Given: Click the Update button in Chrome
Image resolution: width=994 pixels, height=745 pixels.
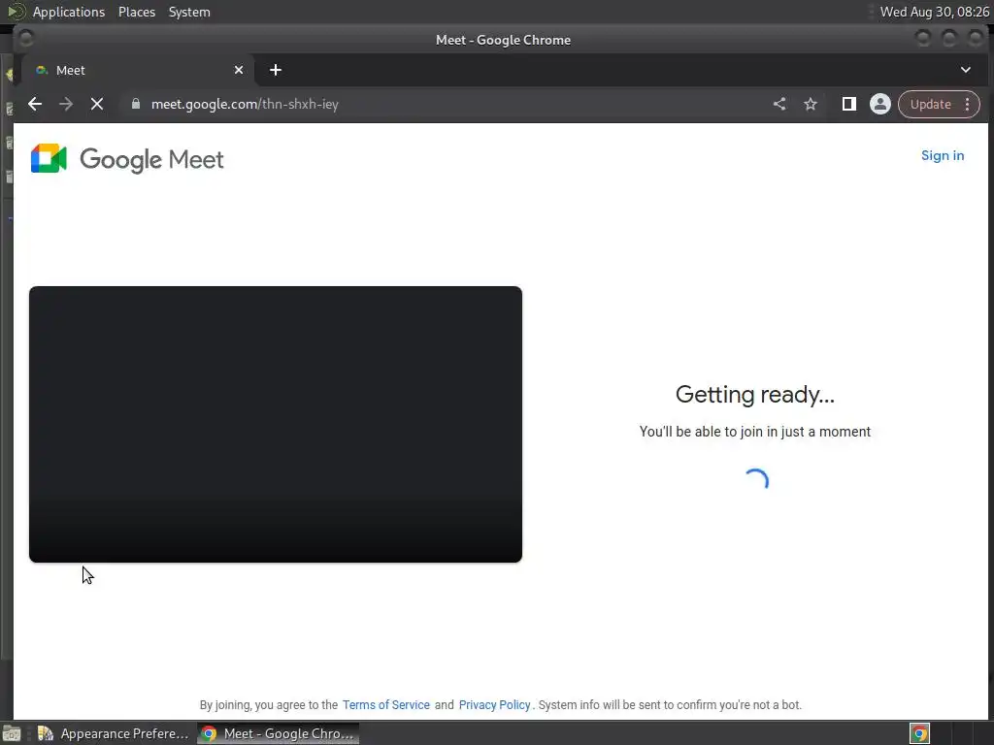Looking at the screenshot, I should pos(930,104).
